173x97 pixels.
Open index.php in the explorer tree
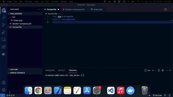click(x=18, y=20)
